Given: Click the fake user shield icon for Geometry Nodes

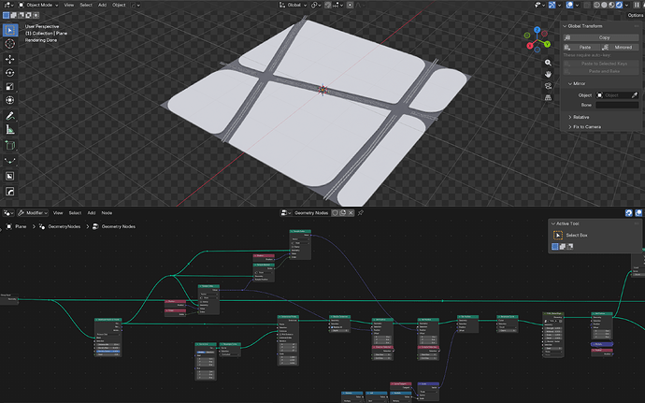Looking at the screenshot, I should tap(336, 213).
